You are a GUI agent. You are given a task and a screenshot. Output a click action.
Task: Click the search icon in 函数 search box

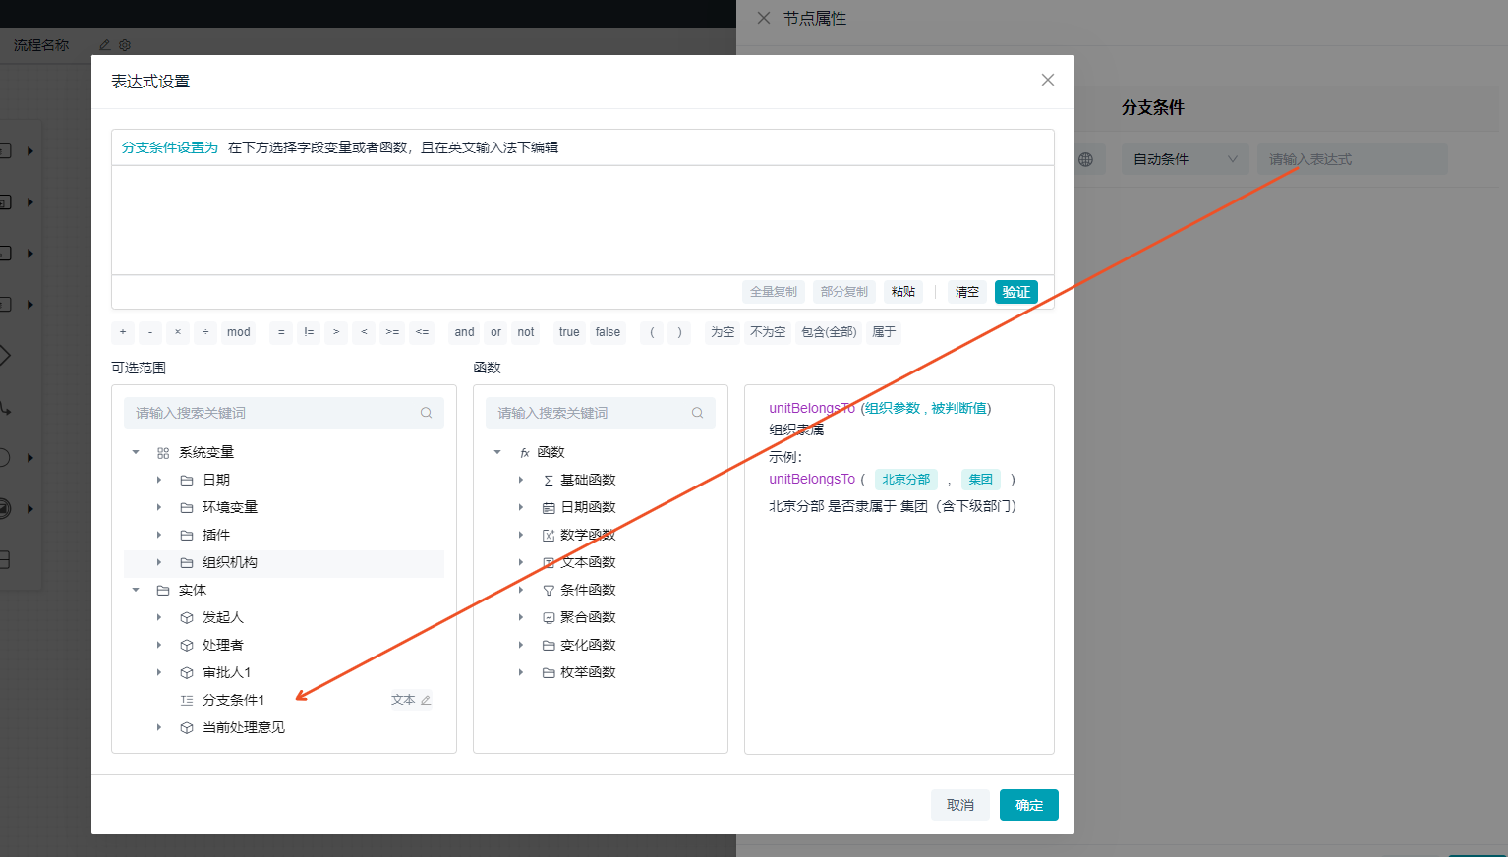[x=697, y=413]
